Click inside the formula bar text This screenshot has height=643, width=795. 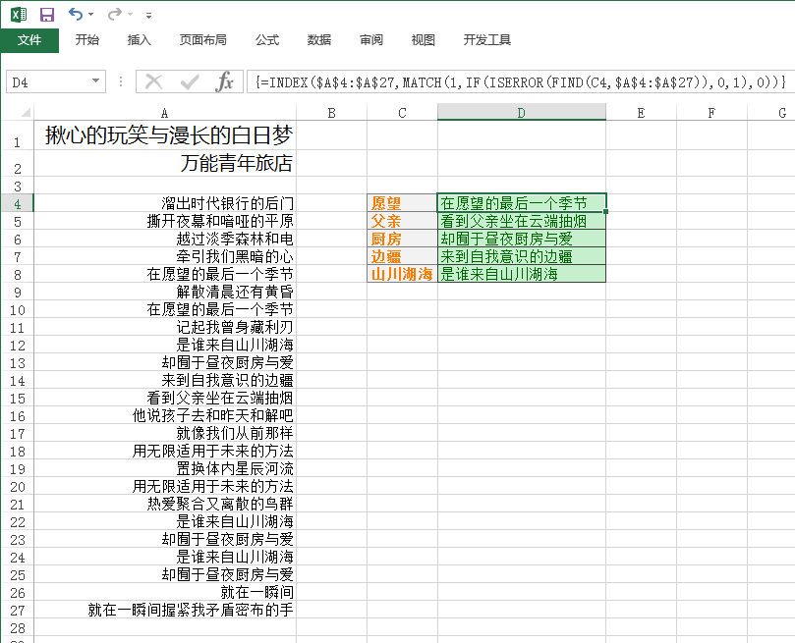[x=520, y=82]
